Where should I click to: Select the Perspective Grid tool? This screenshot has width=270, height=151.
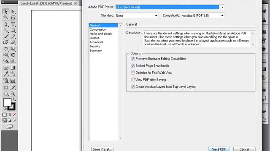point(13,61)
